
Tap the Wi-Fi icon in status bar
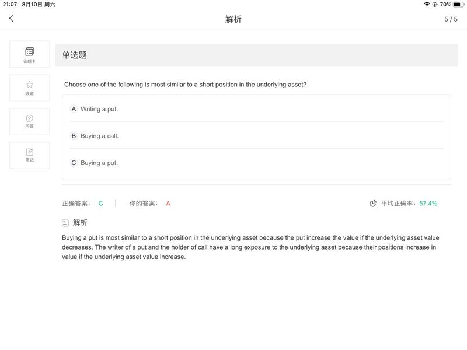(427, 5)
